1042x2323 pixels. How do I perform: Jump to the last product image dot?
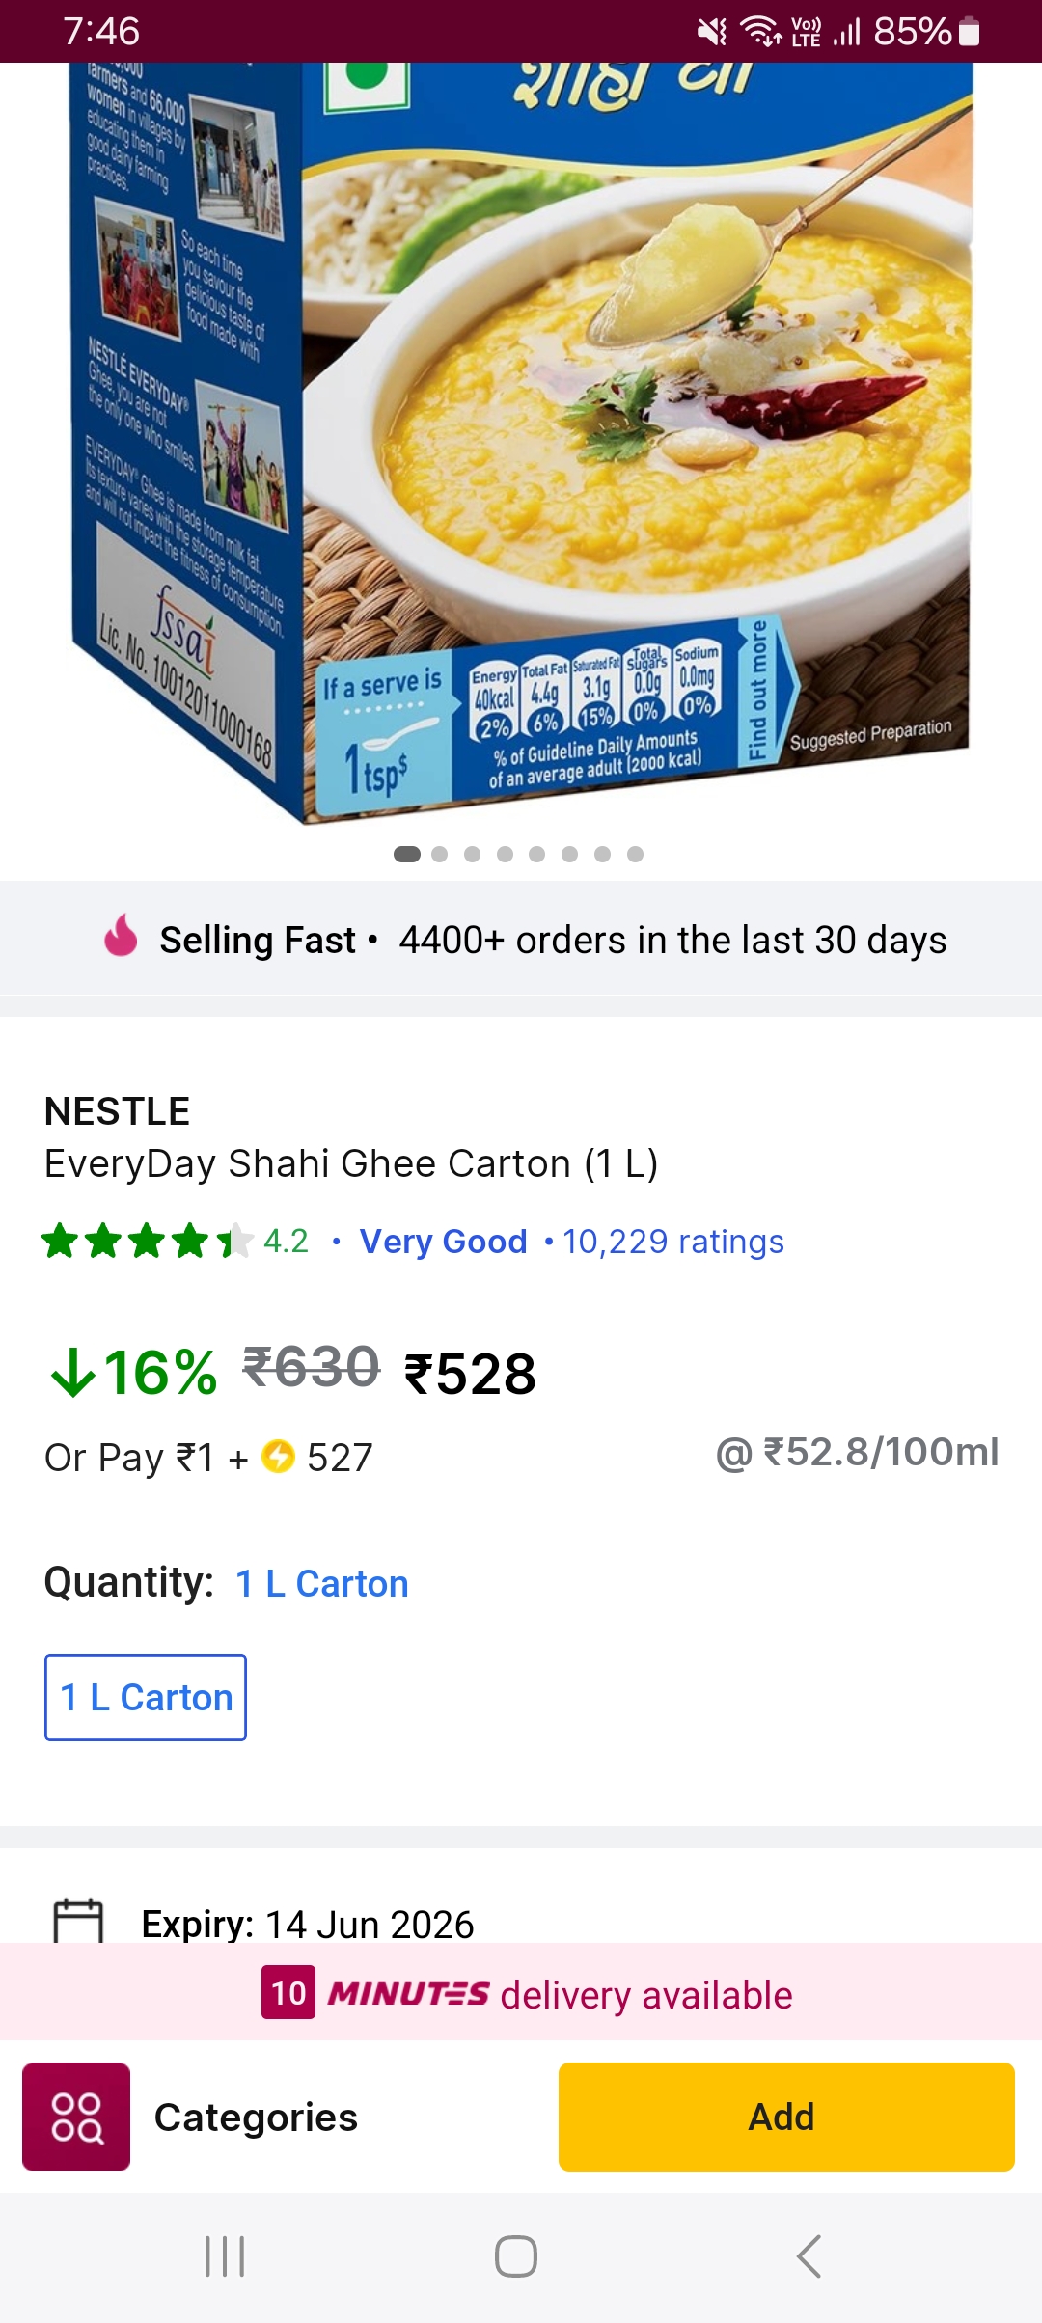635,854
